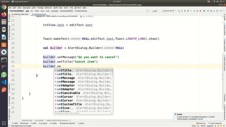Open the File menu
226x127 pixels.
click(10, 8)
